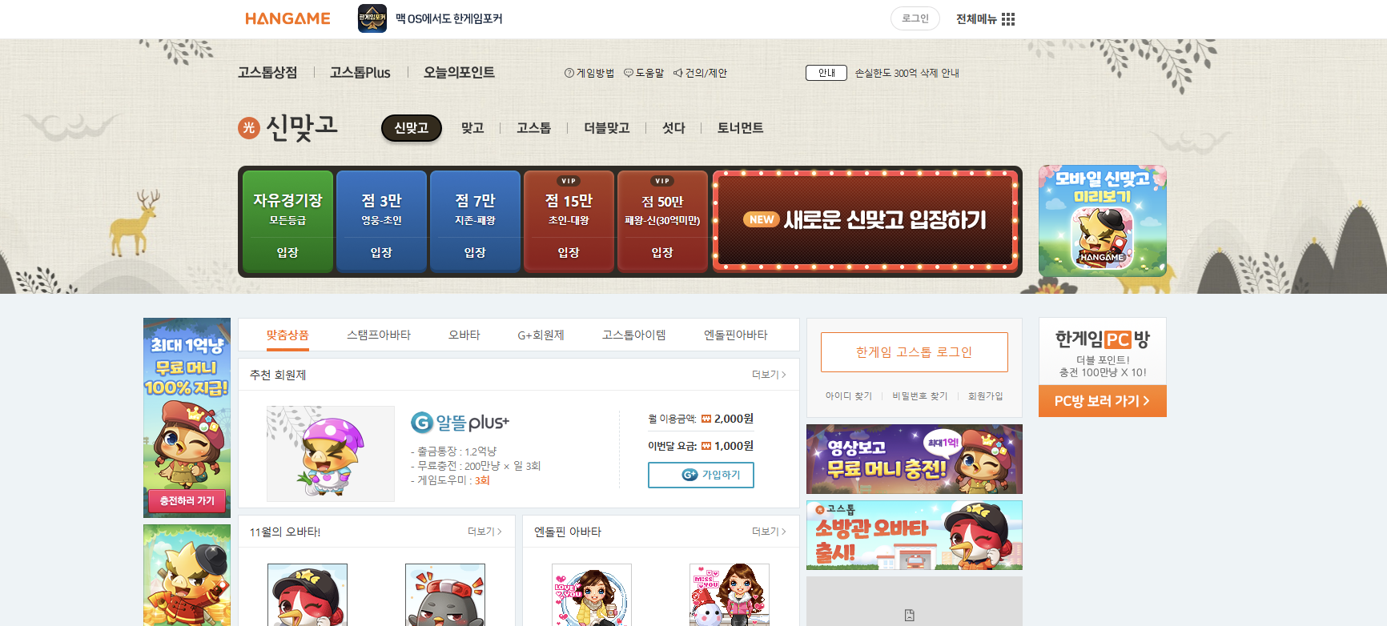Open the help speech bubble icon
This screenshot has width=1387, height=626.
(x=629, y=73)
